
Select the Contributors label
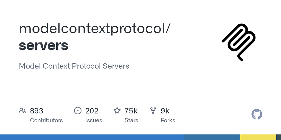click(x=46, y=120)
